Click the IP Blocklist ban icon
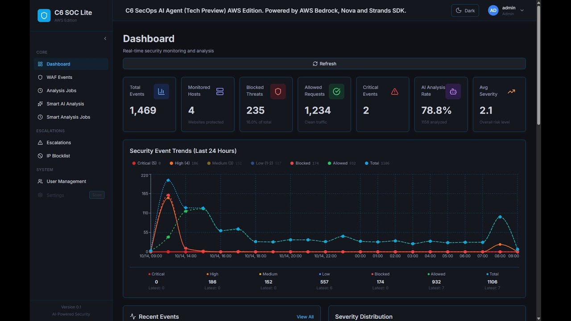This screenshot has height=321, width=571. pos(40,156)
